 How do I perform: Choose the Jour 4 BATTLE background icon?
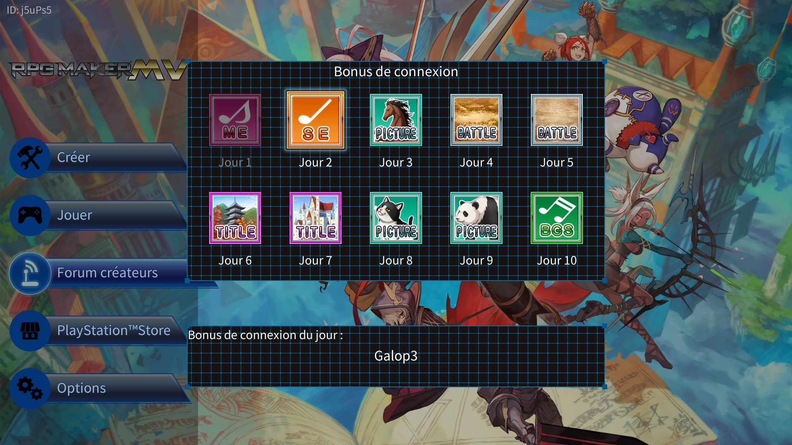[476, 120]
